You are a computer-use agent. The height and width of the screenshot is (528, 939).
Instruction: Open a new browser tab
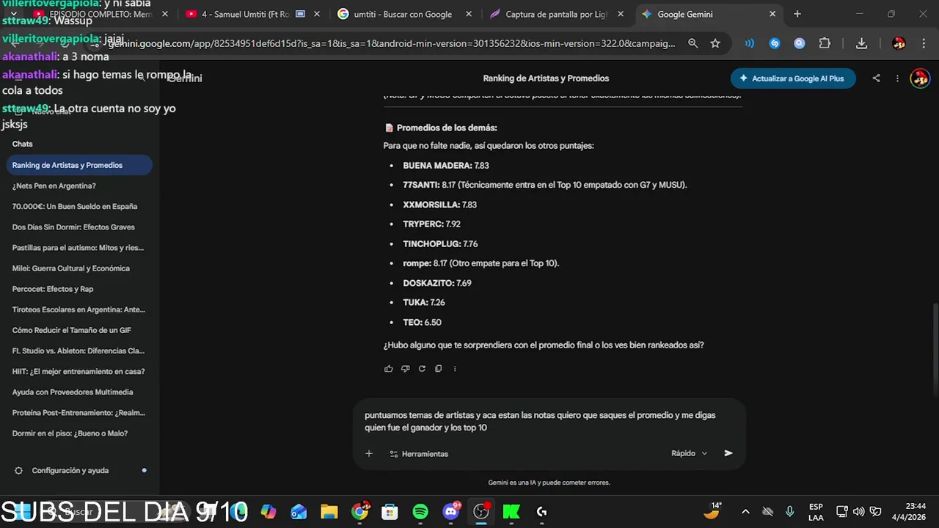click(x=797, y=14)
